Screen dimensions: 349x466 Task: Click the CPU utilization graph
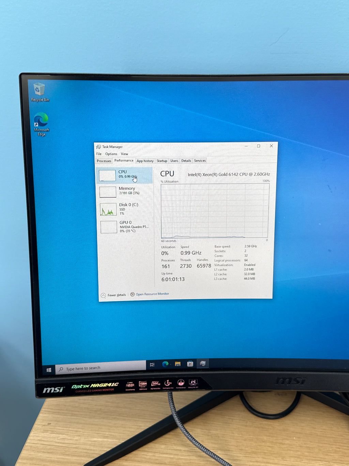pos(215,211)
